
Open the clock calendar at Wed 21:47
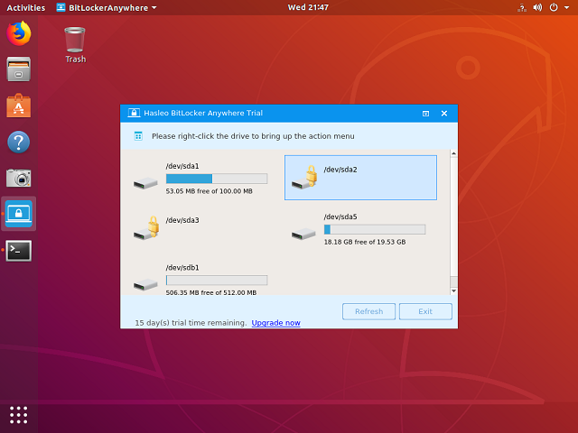tap(309, 7)
